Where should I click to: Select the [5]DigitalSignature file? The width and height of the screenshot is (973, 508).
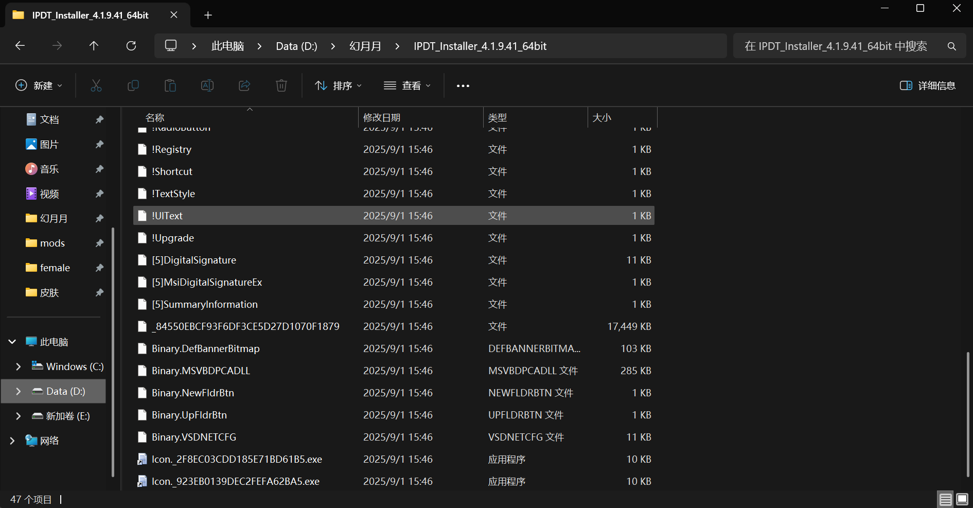[x=394, y=260]
